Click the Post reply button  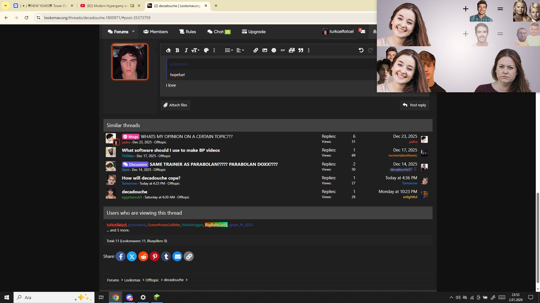[x=414, y=105]
